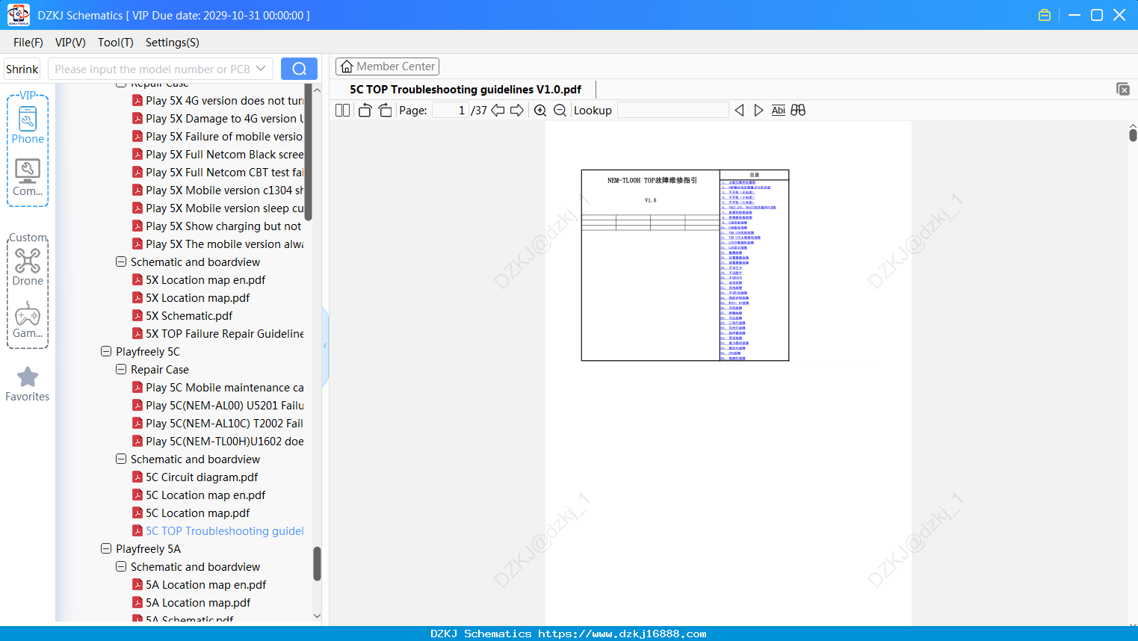Click the binoculars search icon
Viewport: 1138px width, 641px height.
click(x=798, y=110)
